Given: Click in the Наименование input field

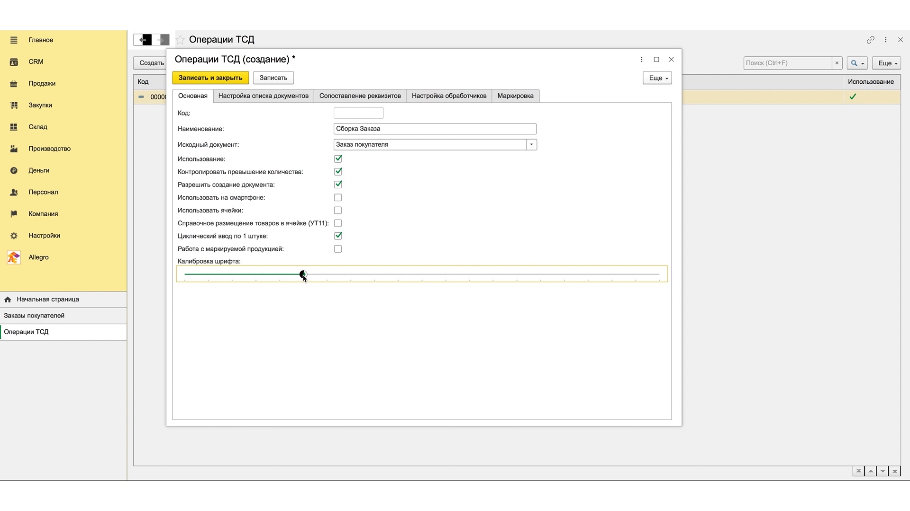Looking at the screenshot, I should click(x=435, y=129).
